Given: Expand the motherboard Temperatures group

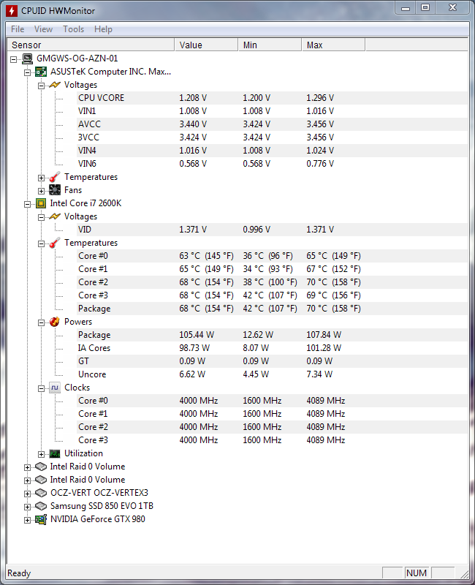Looking at the screenshot, I should point(41,178).
